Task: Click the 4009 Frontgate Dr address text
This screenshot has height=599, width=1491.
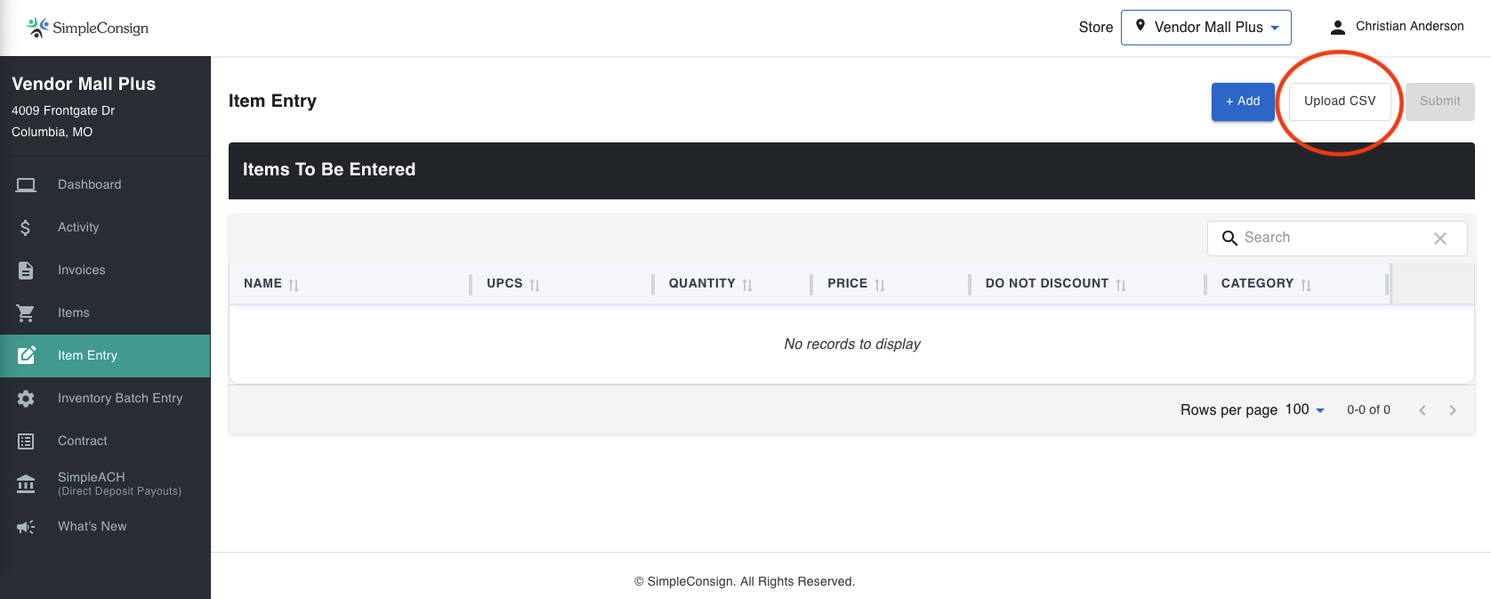Action: (63, 111)
